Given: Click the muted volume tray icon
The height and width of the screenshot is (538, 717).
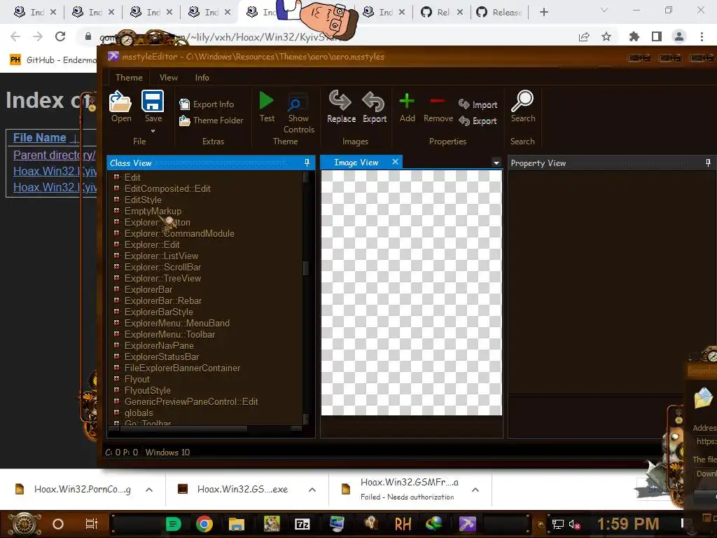Looking at the screenshot, I should (x=574, y=524).
